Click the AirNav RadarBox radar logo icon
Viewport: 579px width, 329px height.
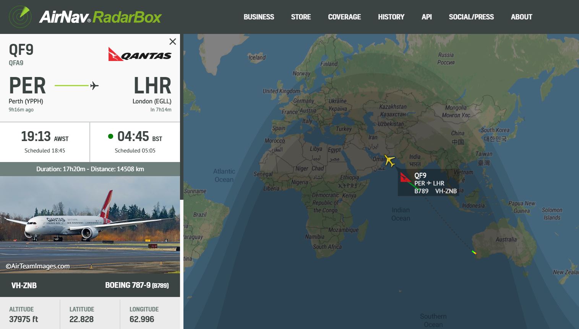click(20, 17)
